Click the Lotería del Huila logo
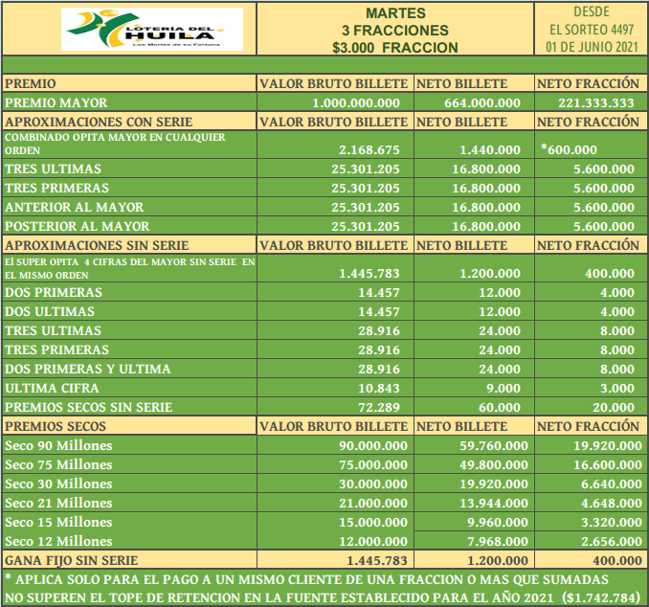This screenshot has height=607, width=649. pyautogui.click(x=152, y=29)
